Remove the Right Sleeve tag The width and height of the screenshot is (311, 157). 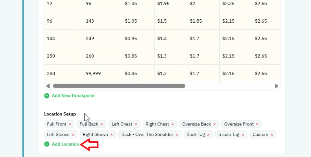(111, 135)
